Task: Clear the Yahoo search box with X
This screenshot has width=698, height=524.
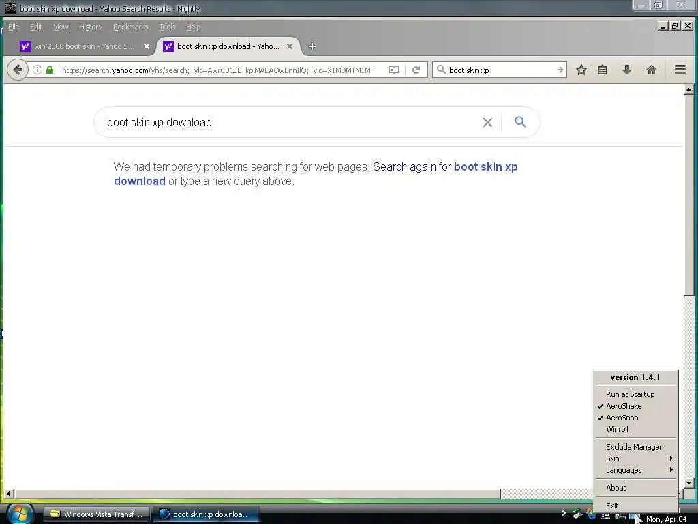Action: pyautogui.click(x=487, y=122)
